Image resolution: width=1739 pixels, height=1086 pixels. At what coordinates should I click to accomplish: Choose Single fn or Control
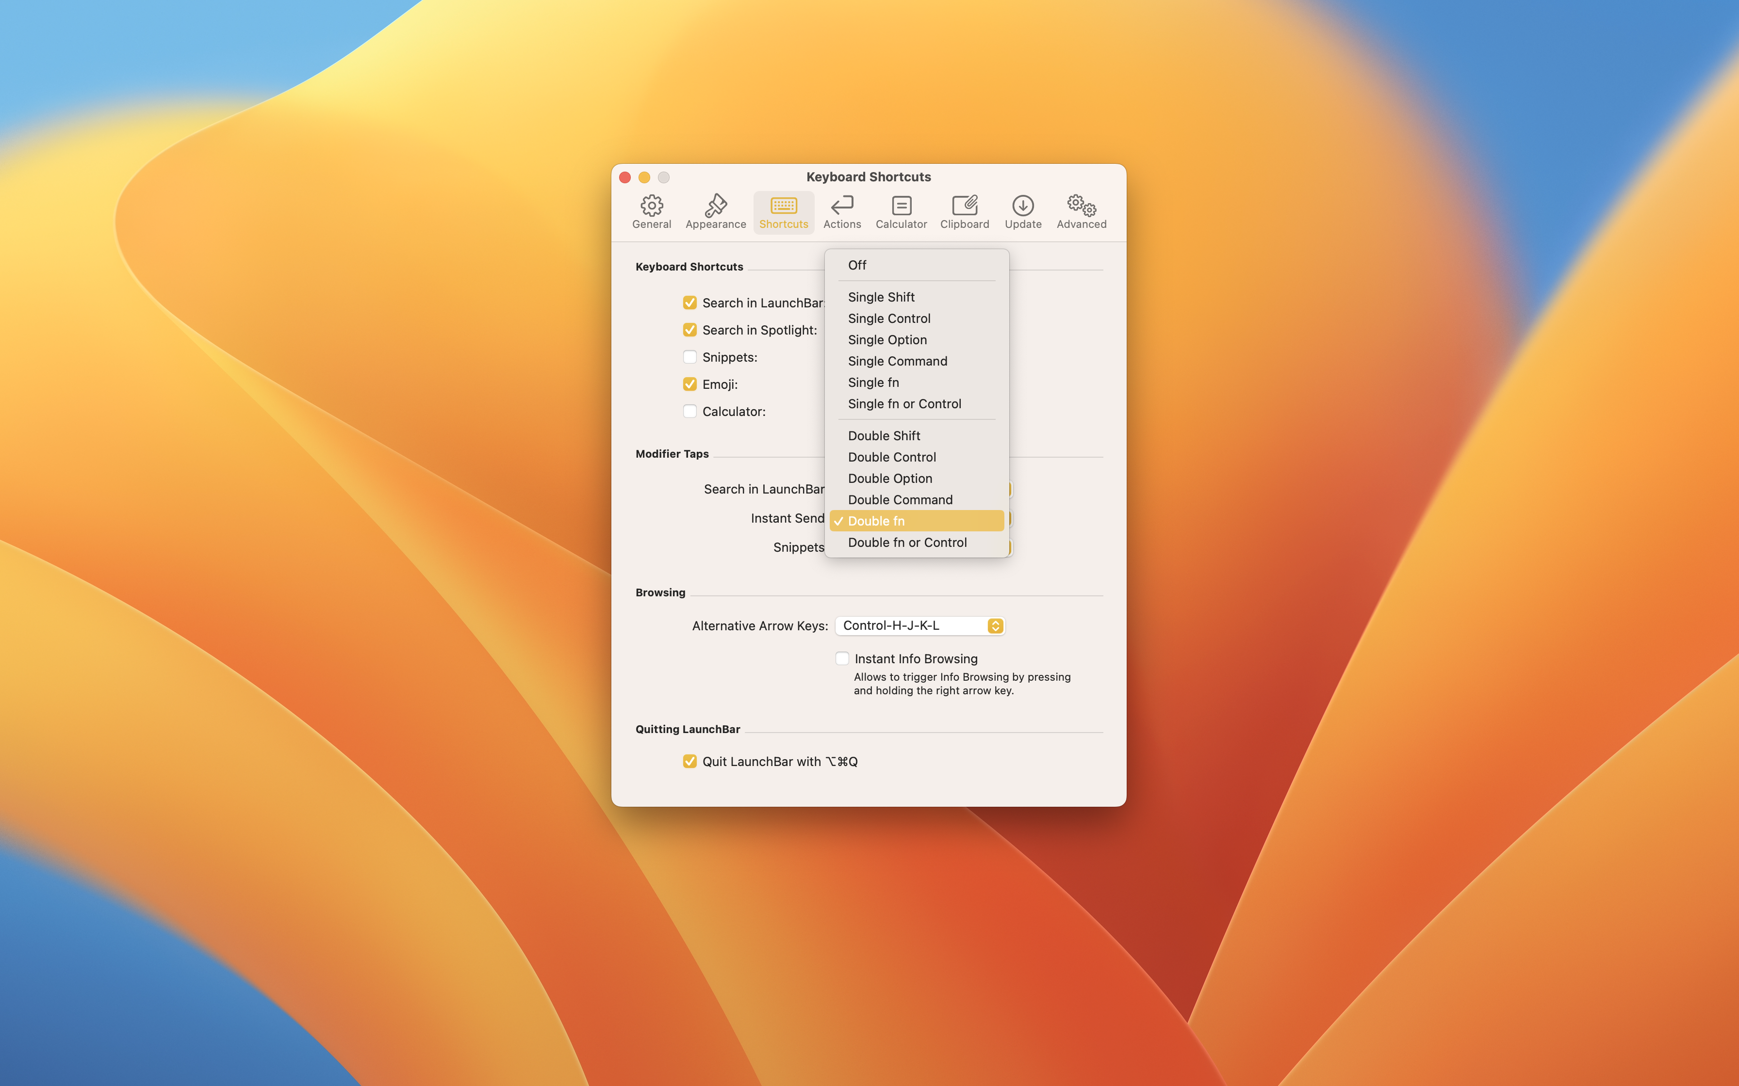916,404
